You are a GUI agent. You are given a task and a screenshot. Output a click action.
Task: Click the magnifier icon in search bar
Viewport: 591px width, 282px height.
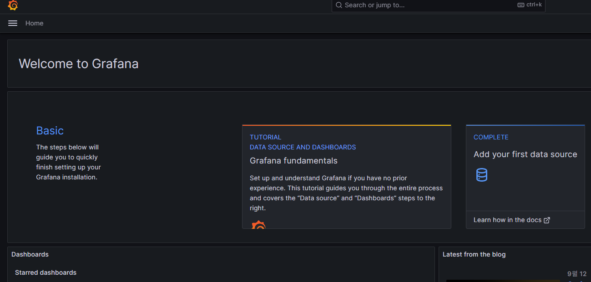pos(339,5)
